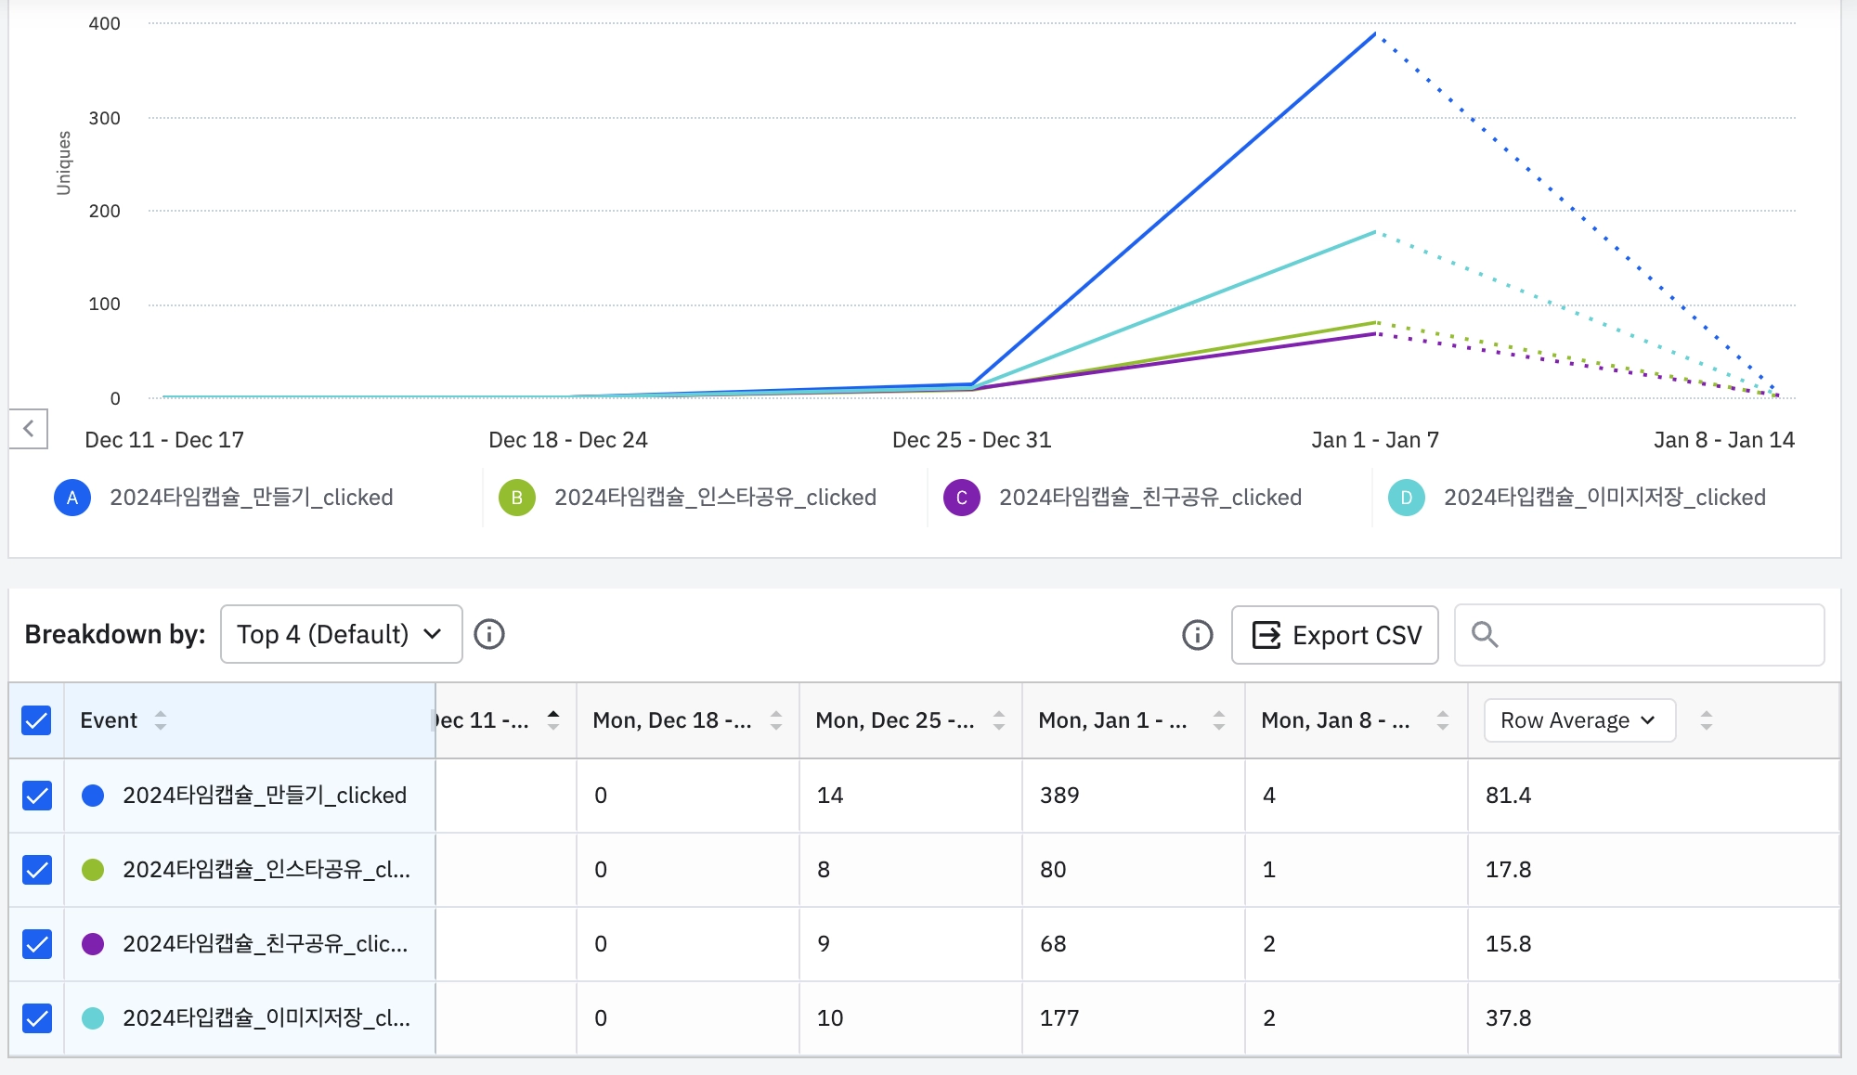The width and height of the screenshot is (1857, 1075).
Task: Click the info icon next to Breakdown dropdown
Action: (x=489, y=635)
